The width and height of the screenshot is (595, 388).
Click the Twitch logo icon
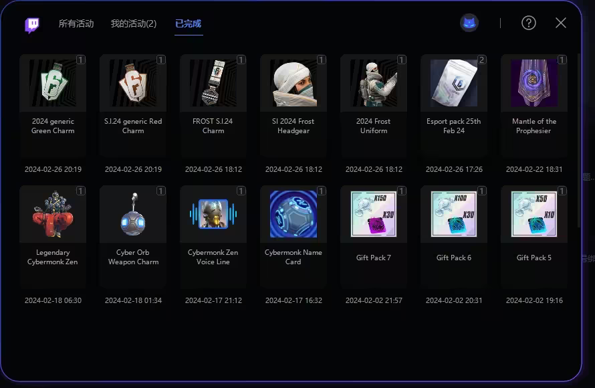point(32,25)
